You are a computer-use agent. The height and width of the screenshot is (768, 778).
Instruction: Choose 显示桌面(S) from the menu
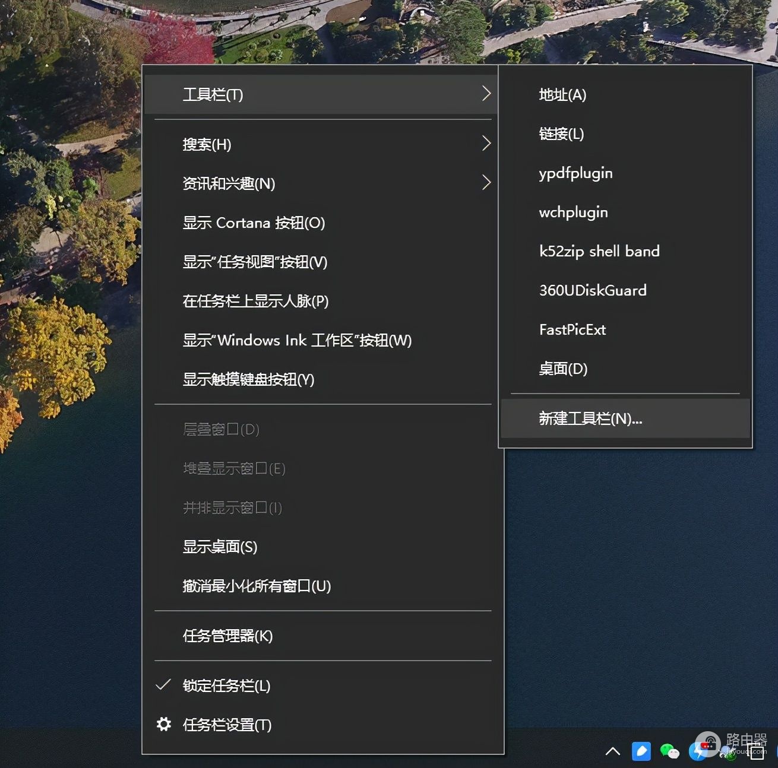click(x=322, y=547)
